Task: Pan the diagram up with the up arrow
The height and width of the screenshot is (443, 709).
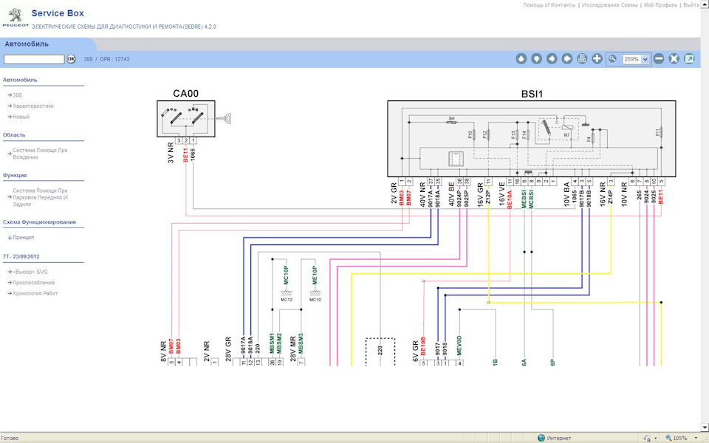Action: coord(521,59)
